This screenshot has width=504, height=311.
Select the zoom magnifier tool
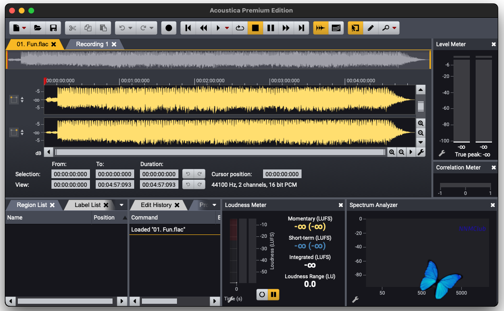point(385,28)
